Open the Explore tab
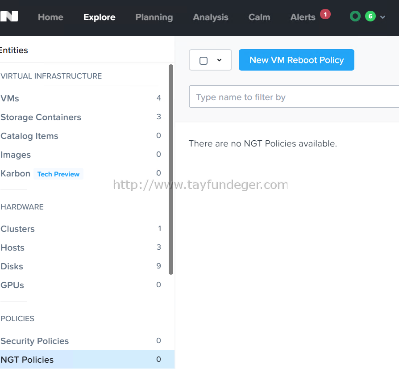 click(99, 17)
